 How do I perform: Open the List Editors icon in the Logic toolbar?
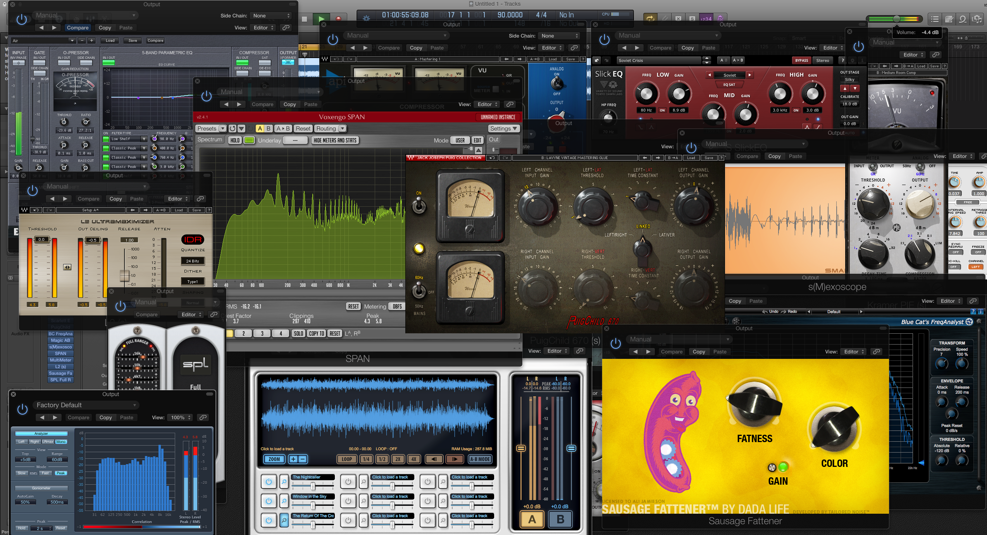[935, 19]
